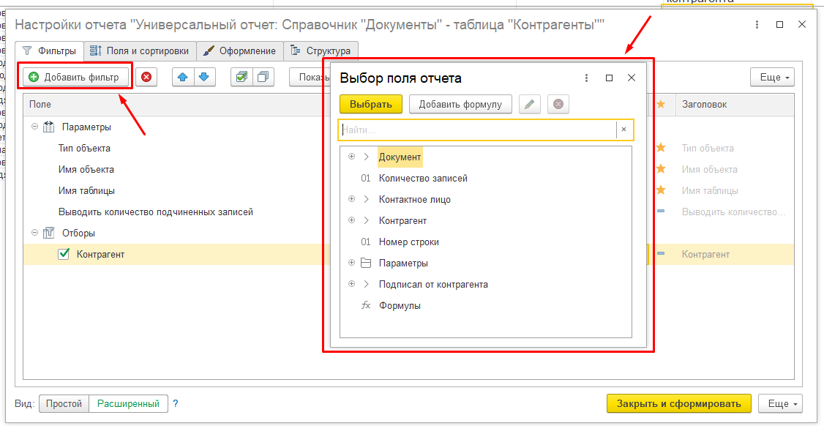
Task: Expand Контактное лицо node with plus icon
Action: (x=351, y=199)
